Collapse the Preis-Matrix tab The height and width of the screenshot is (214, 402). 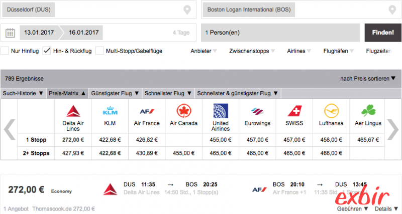67,93
